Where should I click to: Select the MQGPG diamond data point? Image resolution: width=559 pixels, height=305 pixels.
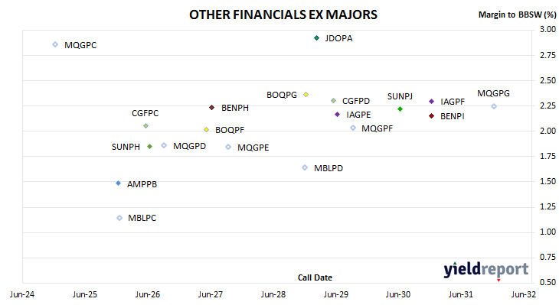(494, 106)
